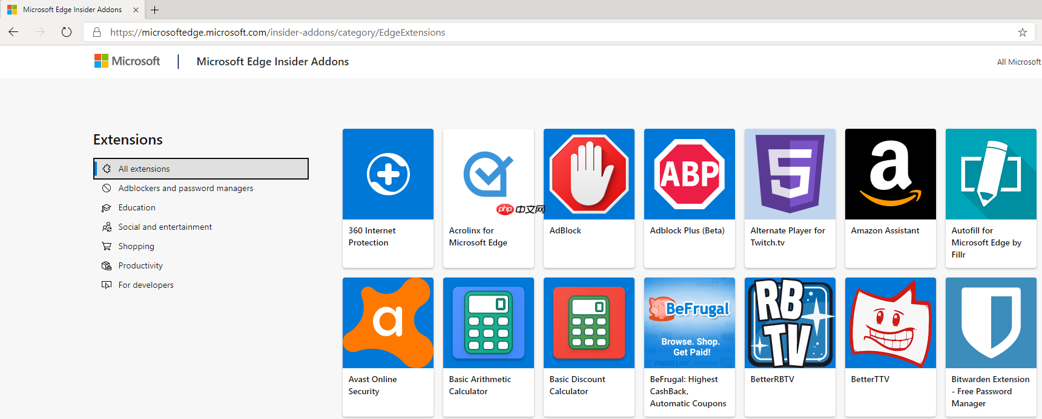Open the green Basic Arithmetic Calculator icon

coord(489,323)
